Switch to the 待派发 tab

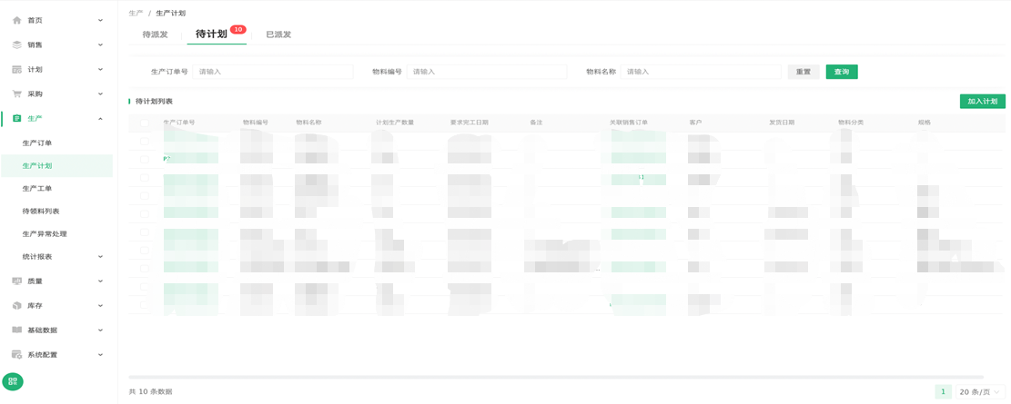coord(156,34)
